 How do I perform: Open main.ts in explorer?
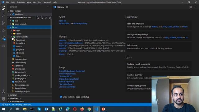click(19, 46)
